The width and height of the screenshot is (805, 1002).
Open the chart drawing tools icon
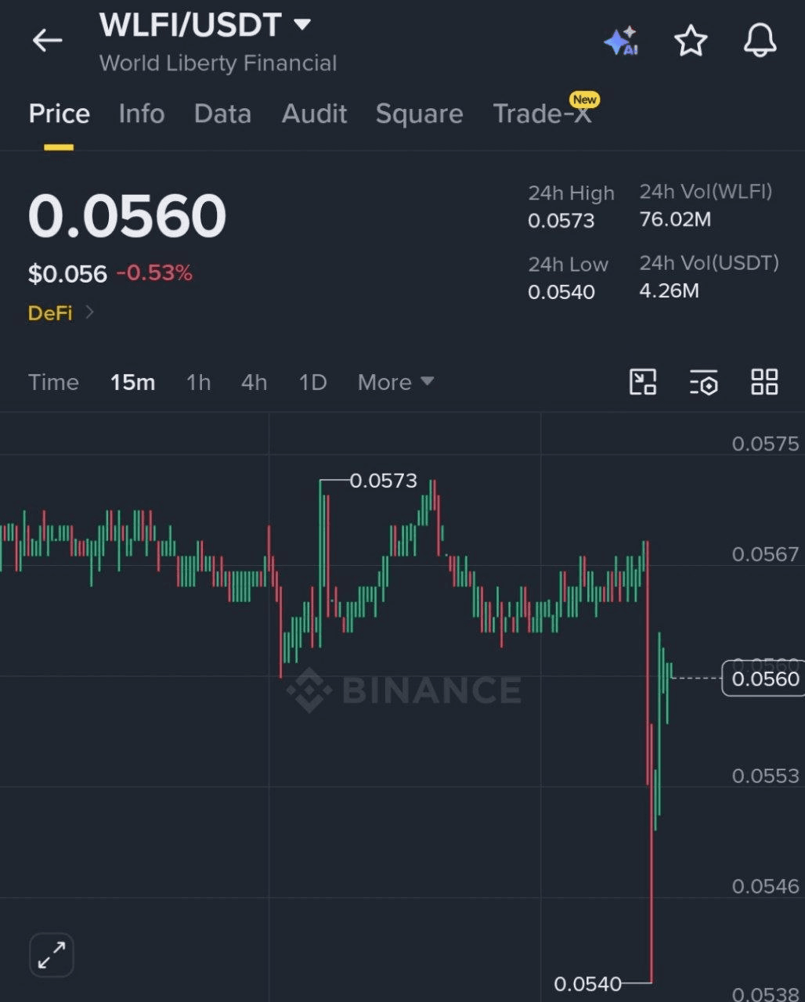643,382
